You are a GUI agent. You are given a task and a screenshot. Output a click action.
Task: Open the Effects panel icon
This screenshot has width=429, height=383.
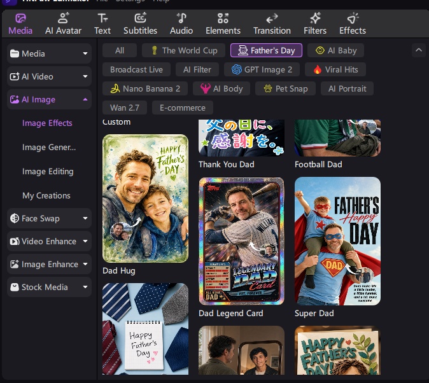353,18
